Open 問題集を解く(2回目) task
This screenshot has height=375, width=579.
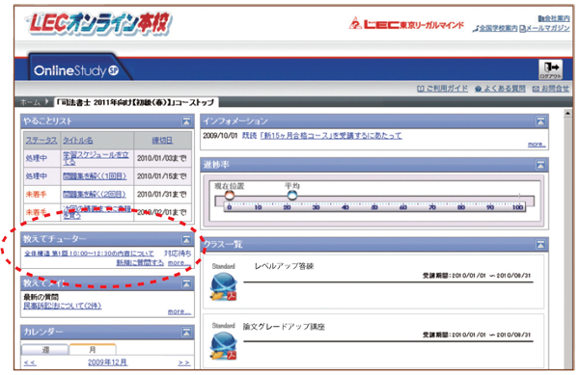click(95, 194)
